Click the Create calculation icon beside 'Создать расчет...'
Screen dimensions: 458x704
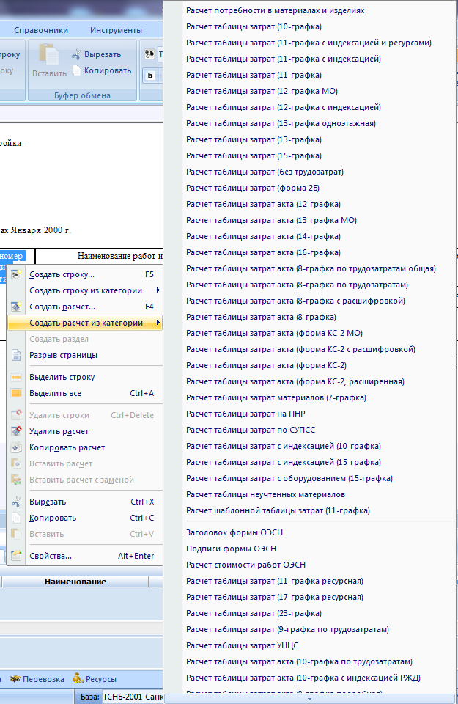pyautogui.click(x=16, y=307)
